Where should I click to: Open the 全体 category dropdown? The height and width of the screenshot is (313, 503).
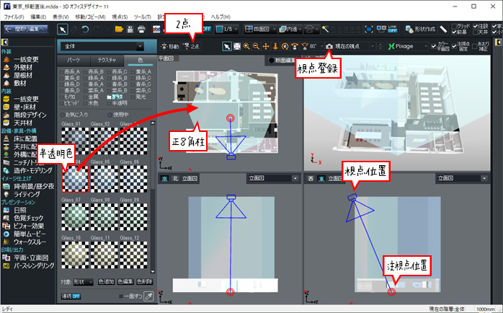click(x=107, y=45)
